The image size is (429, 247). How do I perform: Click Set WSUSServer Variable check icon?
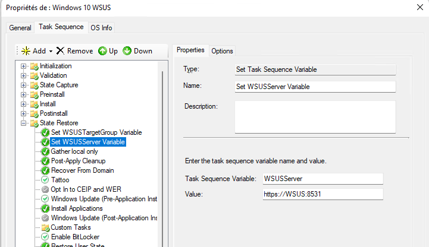click(x=45, y=142)
